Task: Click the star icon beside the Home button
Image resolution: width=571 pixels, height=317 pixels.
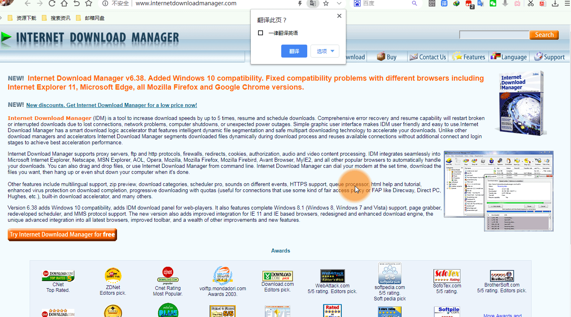Action: [x=89, y=4]
